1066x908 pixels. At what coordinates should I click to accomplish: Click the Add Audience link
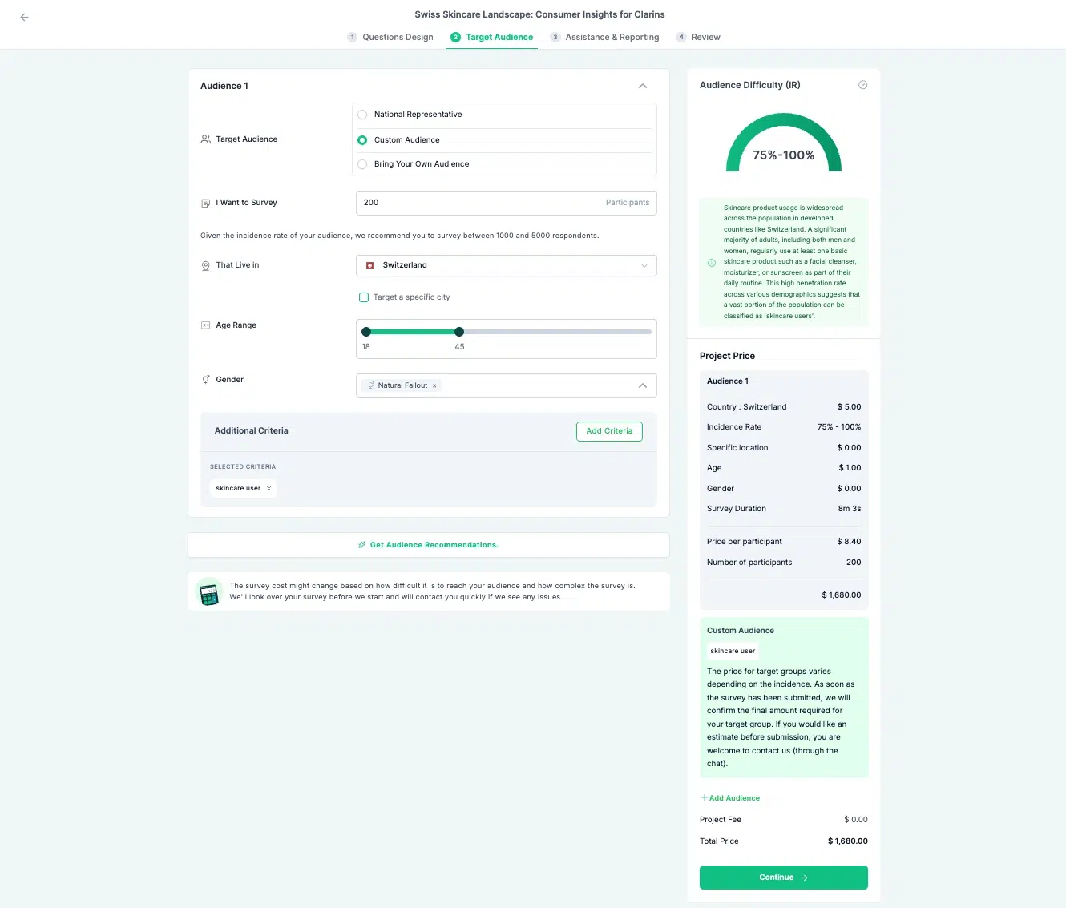[x=730, y=798]
